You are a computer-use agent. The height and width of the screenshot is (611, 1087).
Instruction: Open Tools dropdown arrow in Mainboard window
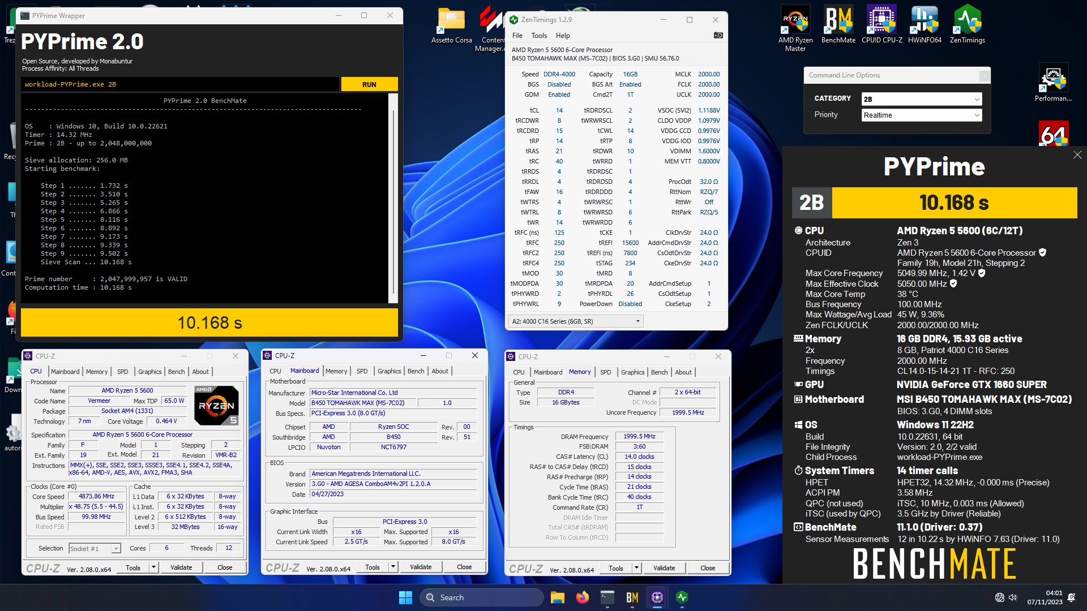[x=393, y=567]
